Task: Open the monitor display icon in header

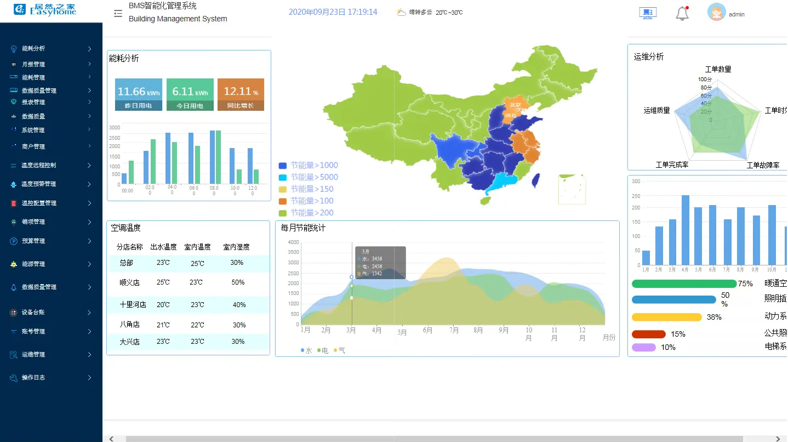Action: [648, 13]
